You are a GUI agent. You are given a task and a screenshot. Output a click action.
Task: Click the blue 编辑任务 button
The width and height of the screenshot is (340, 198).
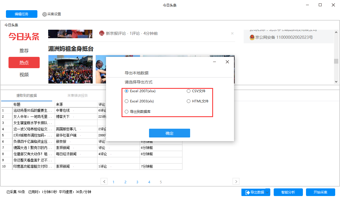click(x=22, y=14)
